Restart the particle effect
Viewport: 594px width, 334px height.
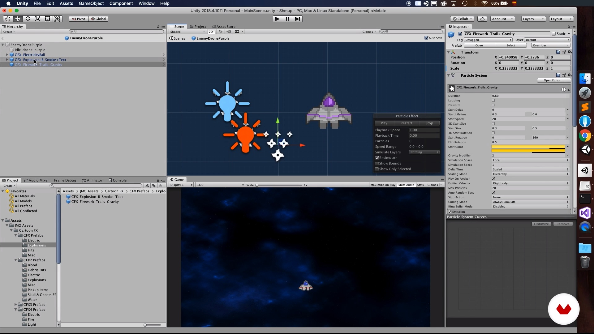[x=406, y=123]
